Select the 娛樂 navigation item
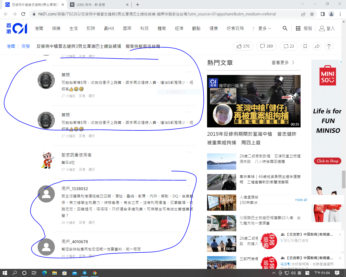346x277 pixels. pyautogui.click(x=56, y=28)
